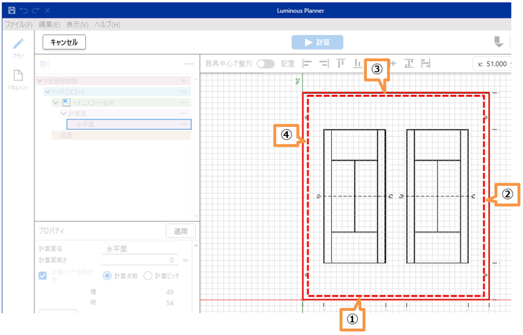The width and height of the screenshot is (523, 335).
Task: Open the ファイル(F) menu
Action: [19, 25]
